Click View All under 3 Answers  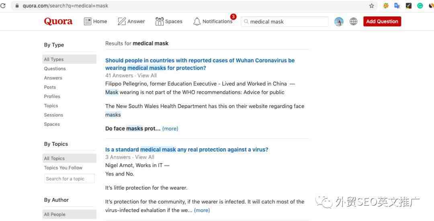[145, 157]
